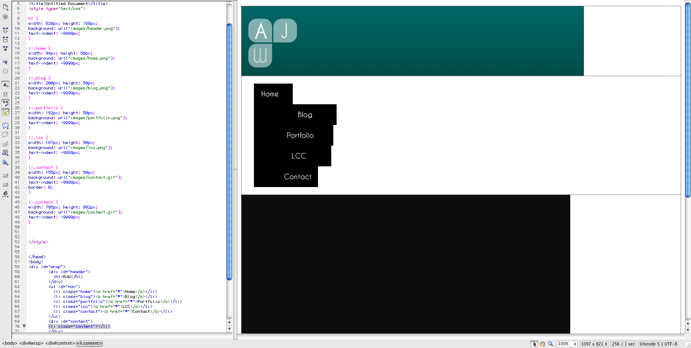Open the Move or Convert CSS icon
The height and width of the screenshot is (348, 691).
(5, 162)
